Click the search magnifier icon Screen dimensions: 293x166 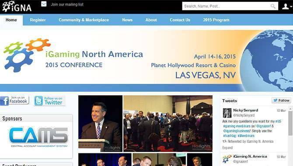[x=273, y=6]
